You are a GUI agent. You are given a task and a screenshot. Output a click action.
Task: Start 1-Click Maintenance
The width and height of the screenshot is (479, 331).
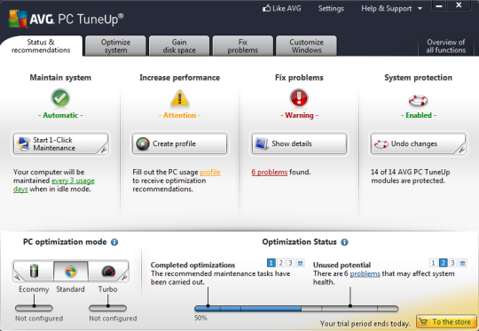60,144
